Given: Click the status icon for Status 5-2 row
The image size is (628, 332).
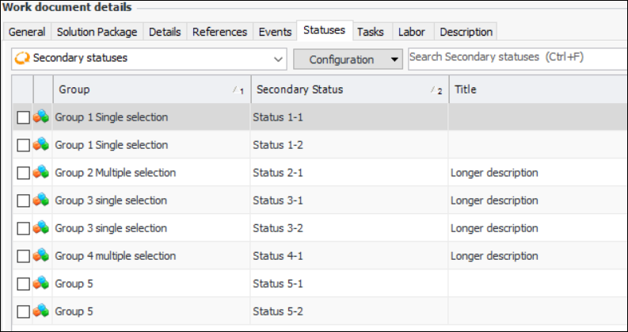Looking at the screenshot, I should click(41, 311).
